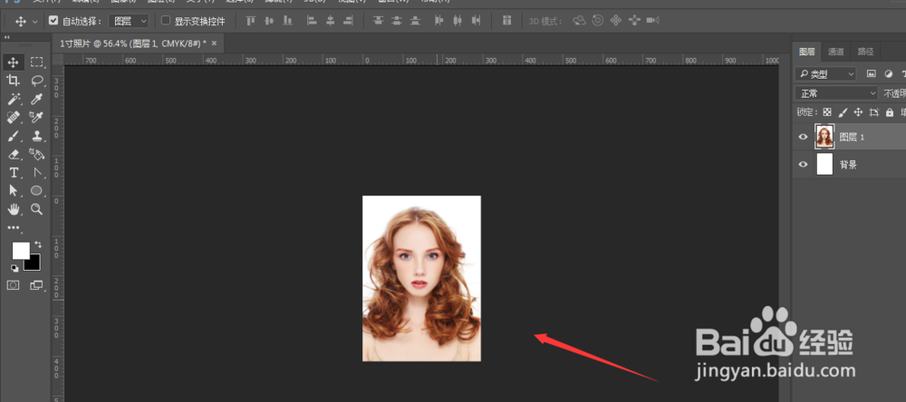906x402 pixels.
Task: Select the Eraser tool
Action: tap(14, 154)
